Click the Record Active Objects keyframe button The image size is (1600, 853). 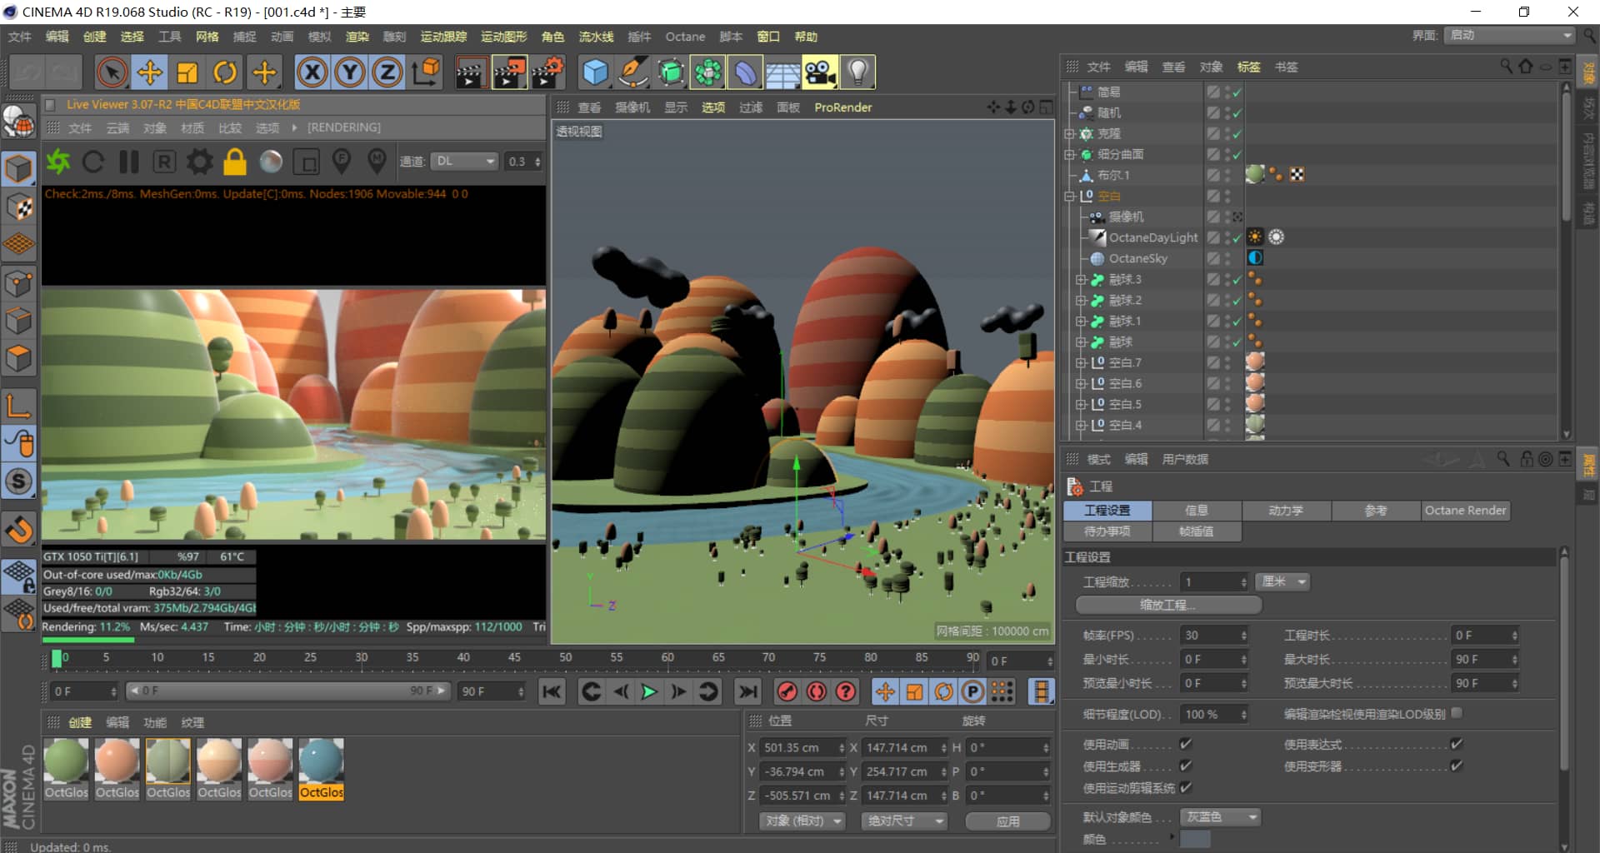[787, 691]
